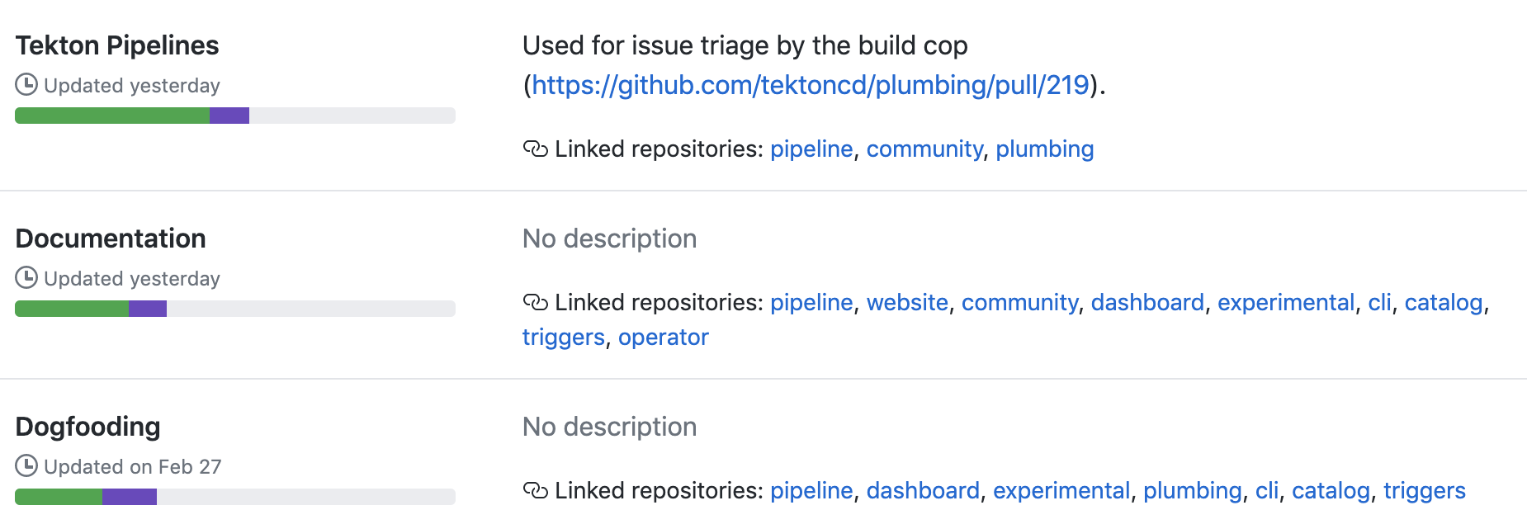The height and width of the screenshot is (510, 1527).
Task: Click the clock icon beside Tekton Pipelines update time
Action: click(x=26, y=85)
